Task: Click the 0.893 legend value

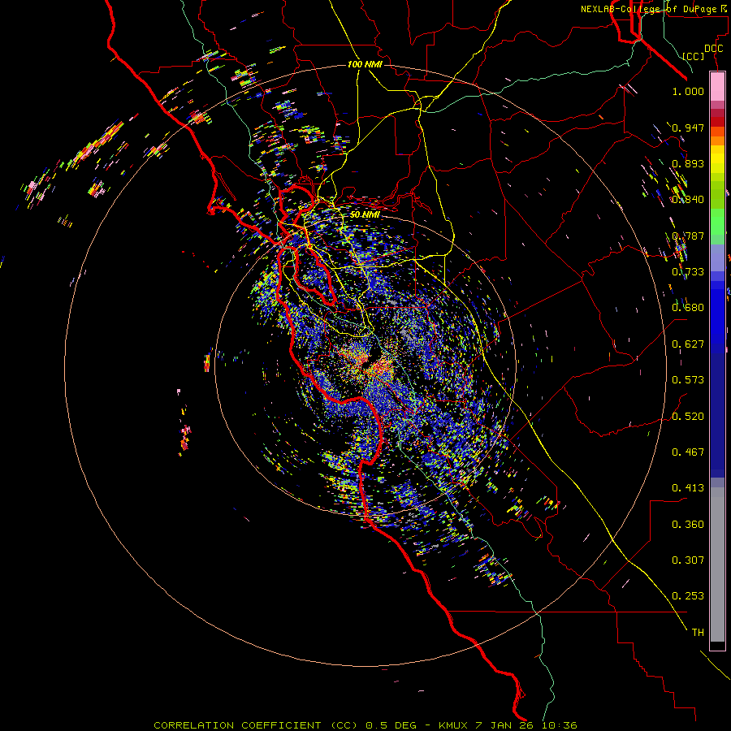Action: tap(688, 163)
